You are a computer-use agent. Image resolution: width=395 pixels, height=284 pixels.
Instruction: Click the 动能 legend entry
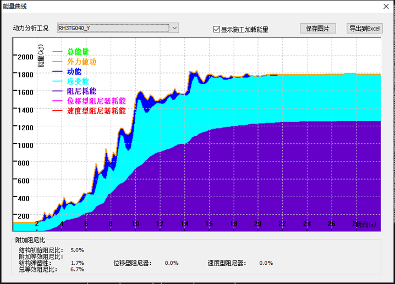click(x=74, y=71)
